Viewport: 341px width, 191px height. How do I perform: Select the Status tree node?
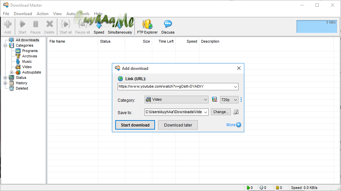coord(21,78)
